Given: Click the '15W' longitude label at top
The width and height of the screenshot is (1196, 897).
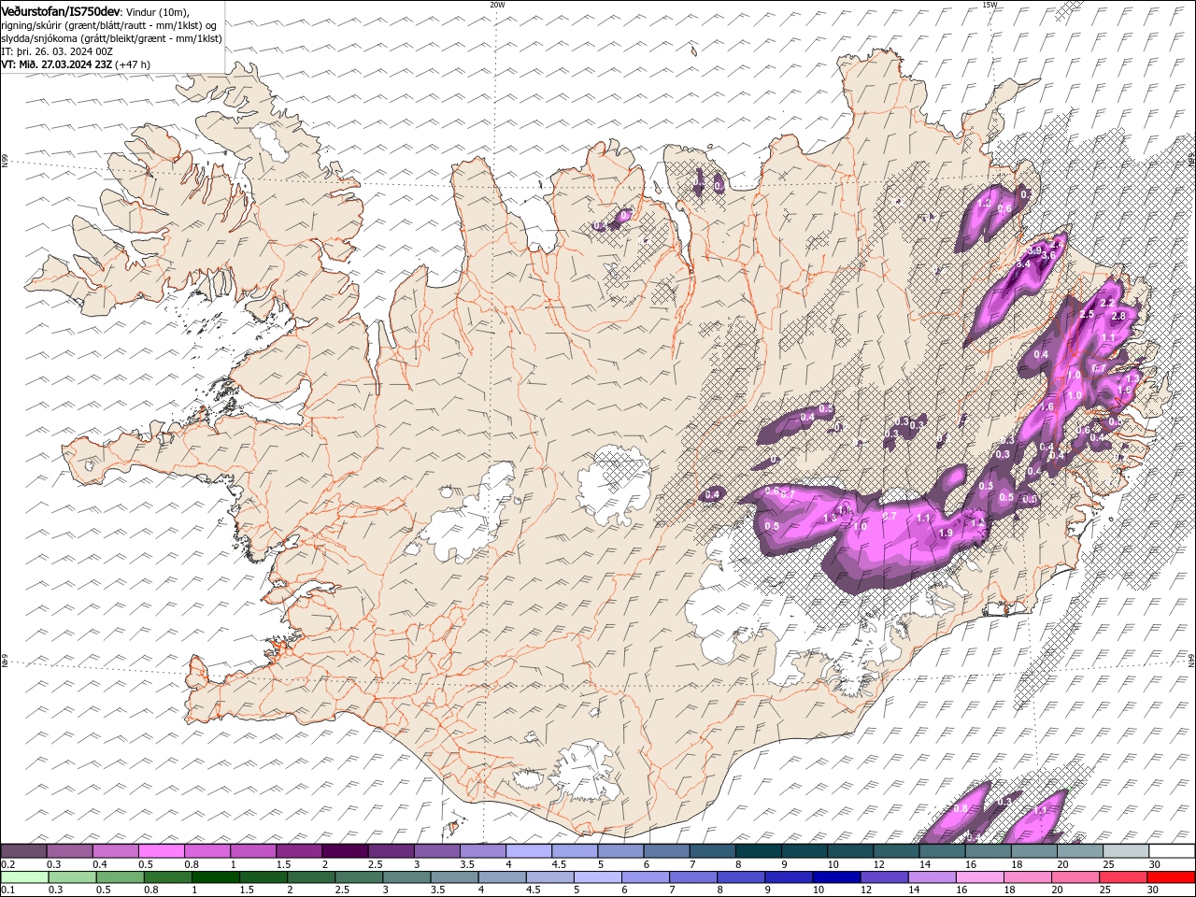Looking at the screenshot, I should tap(989, 5).
